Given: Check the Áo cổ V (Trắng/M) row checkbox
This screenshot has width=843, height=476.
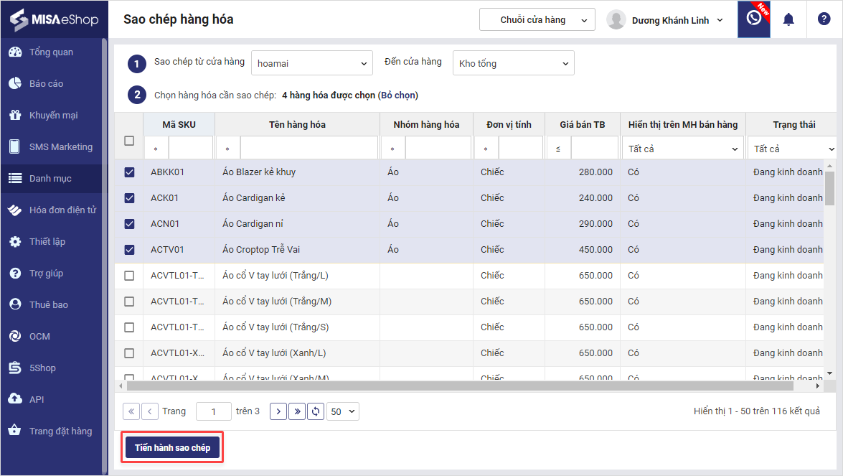Looking at the screenshot, I should 129,302.
